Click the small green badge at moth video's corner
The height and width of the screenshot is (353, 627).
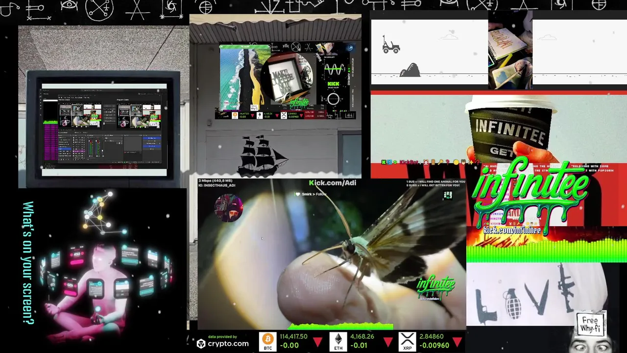448,195
